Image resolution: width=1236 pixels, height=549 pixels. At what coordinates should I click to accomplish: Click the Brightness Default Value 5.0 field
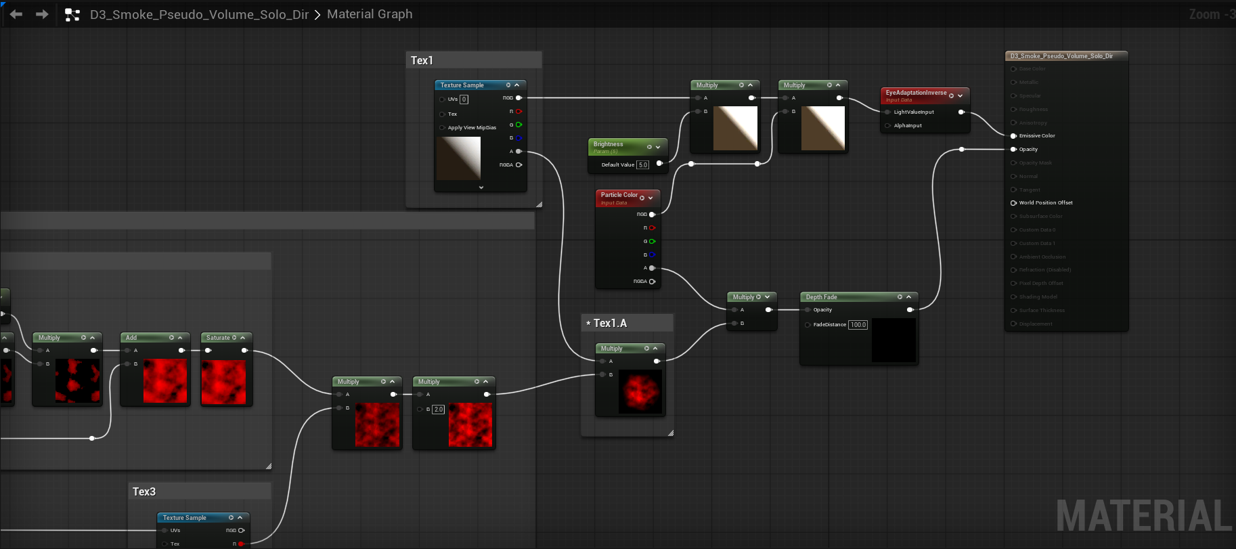[643, 164]
